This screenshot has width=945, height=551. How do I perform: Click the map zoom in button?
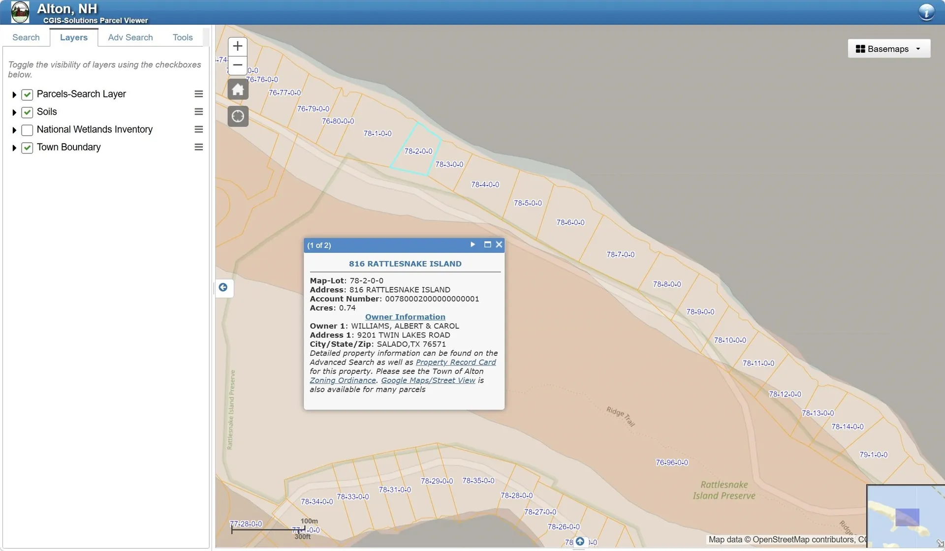tap(238, 46)
